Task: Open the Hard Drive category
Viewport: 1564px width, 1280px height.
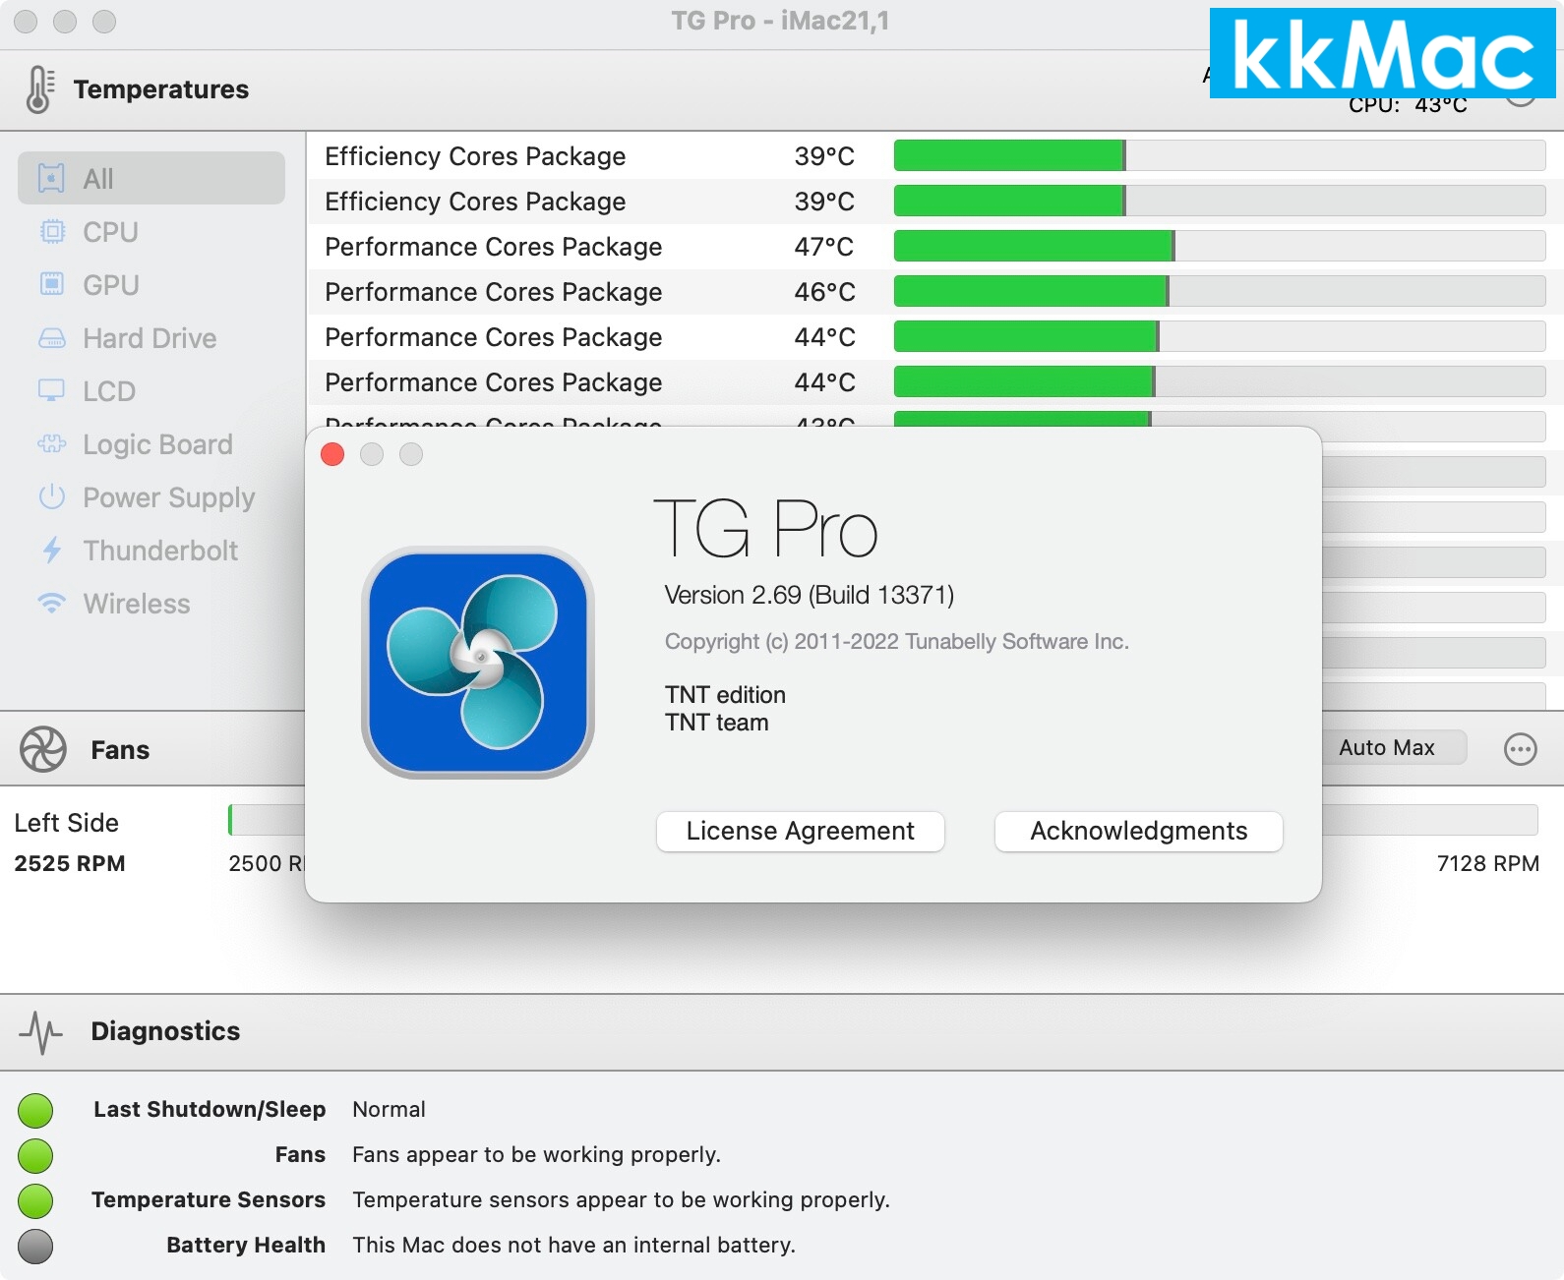Action: click(x=150, y=338)
